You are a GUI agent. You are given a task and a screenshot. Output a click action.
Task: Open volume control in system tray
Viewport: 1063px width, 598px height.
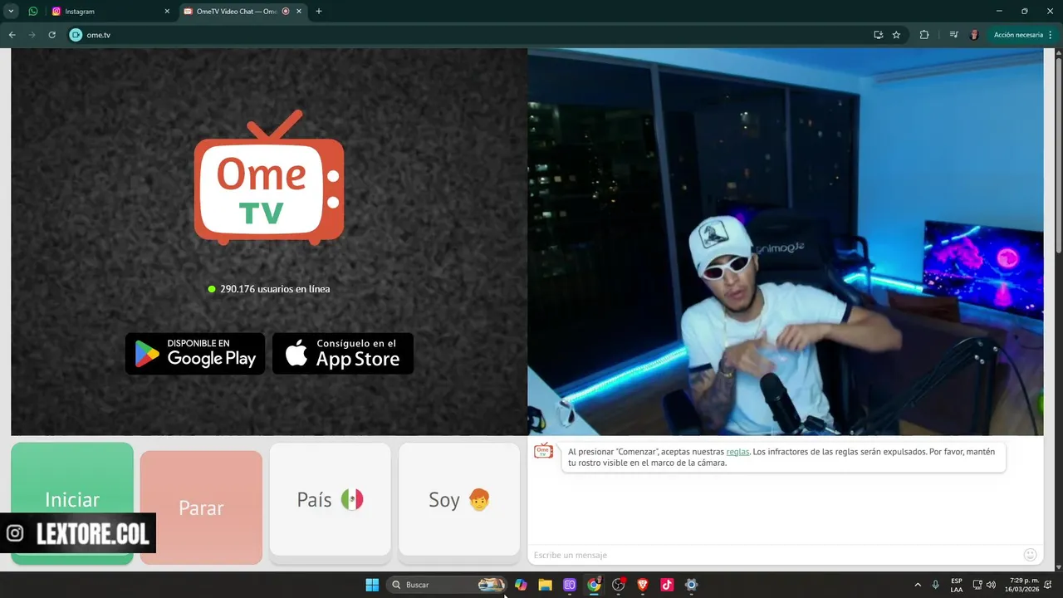click(991, 585)
